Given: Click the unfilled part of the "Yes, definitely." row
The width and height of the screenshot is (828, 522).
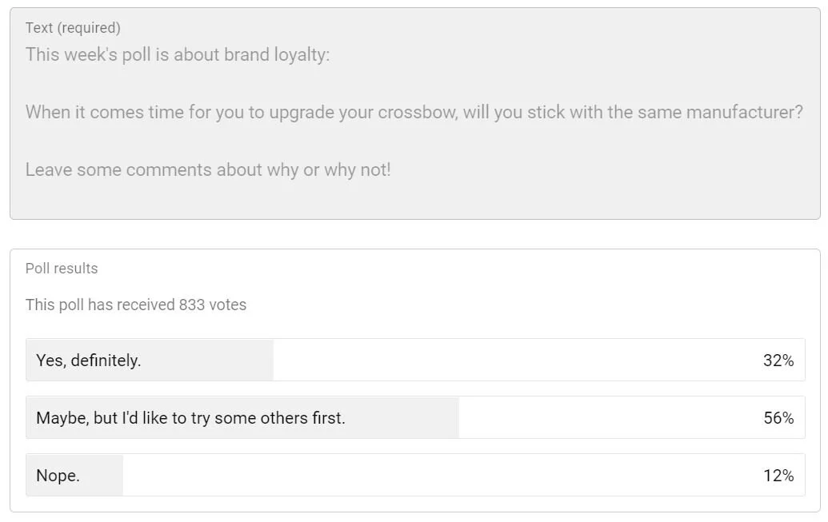Looking at the screenshot, I should (x=512, y=361).
